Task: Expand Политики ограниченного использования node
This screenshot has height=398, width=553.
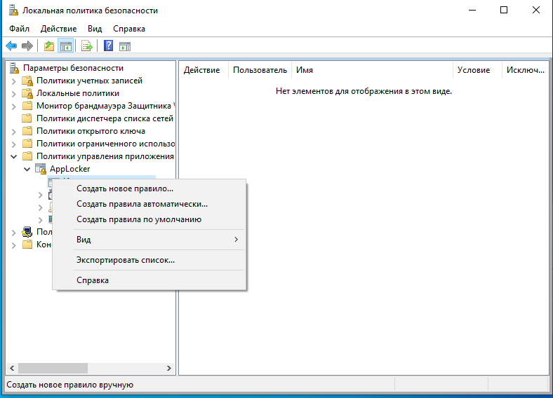Action: [14, 144]
